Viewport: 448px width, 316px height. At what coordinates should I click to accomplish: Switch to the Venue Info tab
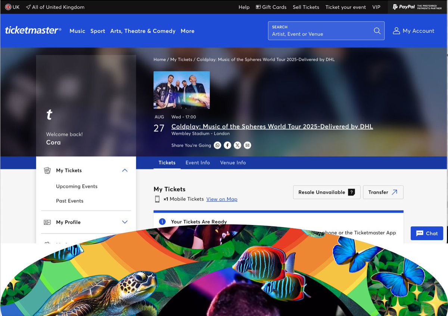coord(233,163)
